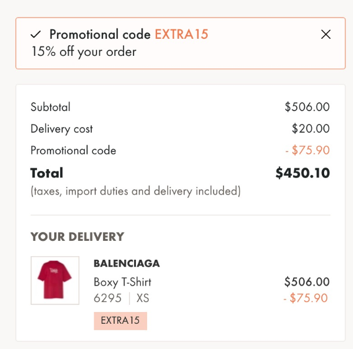353x349 pixels.
Task: Select the BALENCIAGA brand name
Action: coord(126,263)
